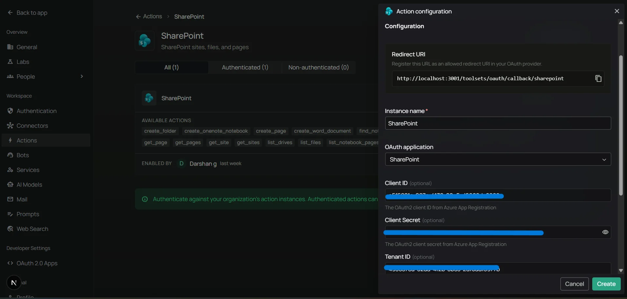Click the get_site action tag
627x299 pixels.
(x=219, y=142)
